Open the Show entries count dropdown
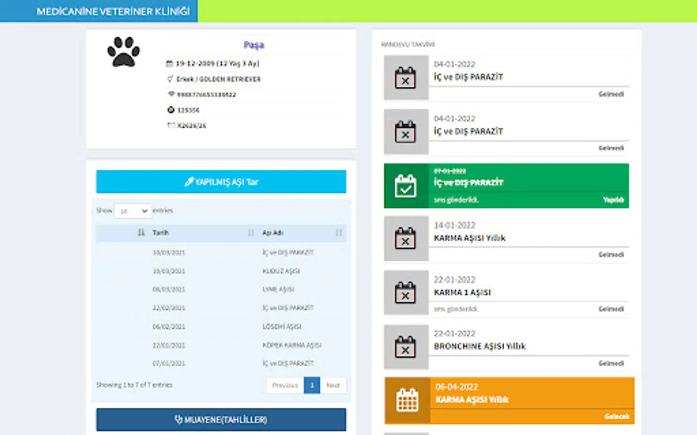Screen dimensions: 697x435 click(133, 211)
